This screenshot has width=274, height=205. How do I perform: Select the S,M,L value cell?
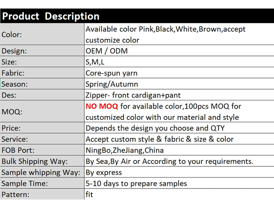179,62
